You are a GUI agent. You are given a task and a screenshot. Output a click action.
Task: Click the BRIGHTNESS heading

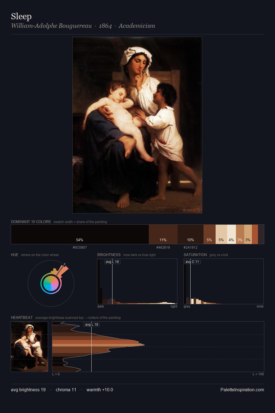coord(109,255)
